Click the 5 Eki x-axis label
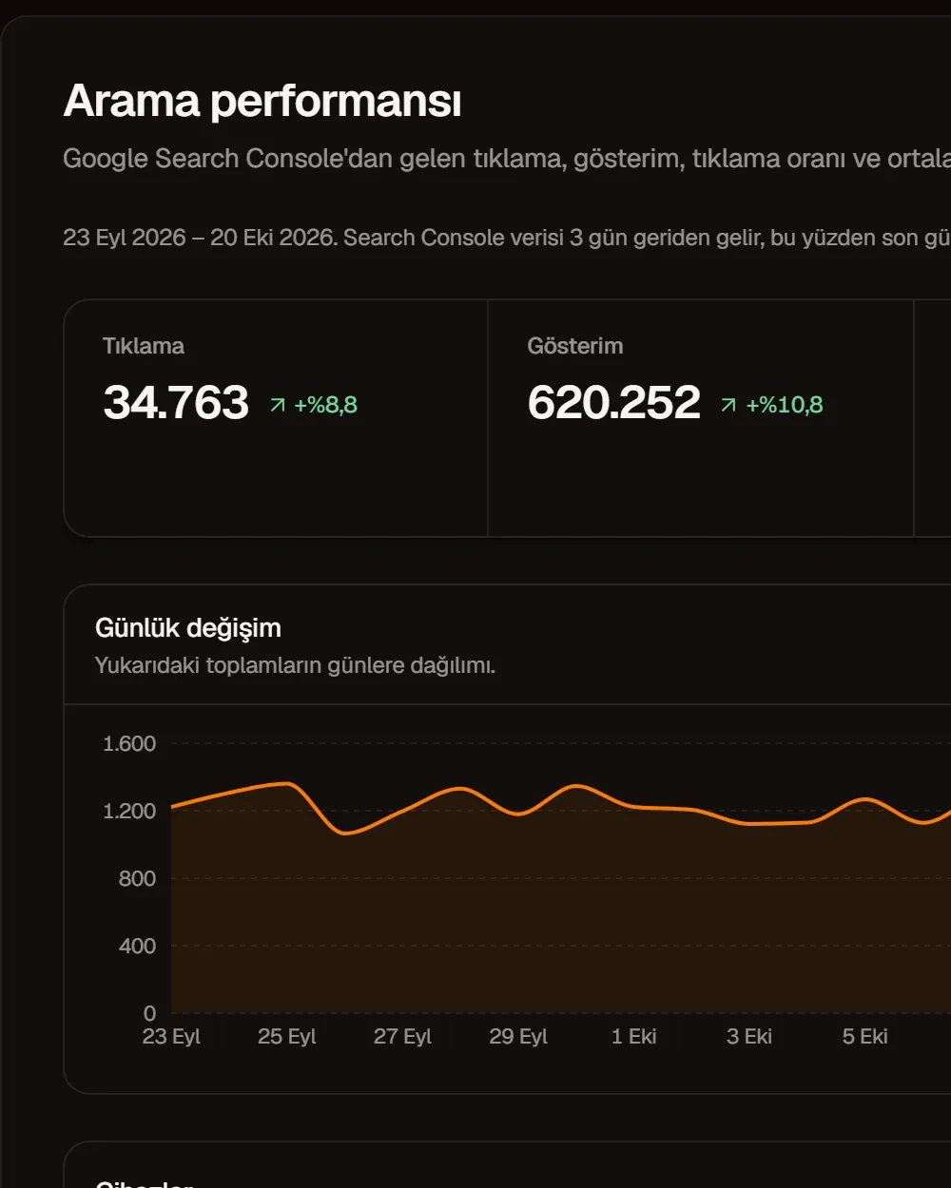Screen dimensions: 951x1188 (865, 1037)
